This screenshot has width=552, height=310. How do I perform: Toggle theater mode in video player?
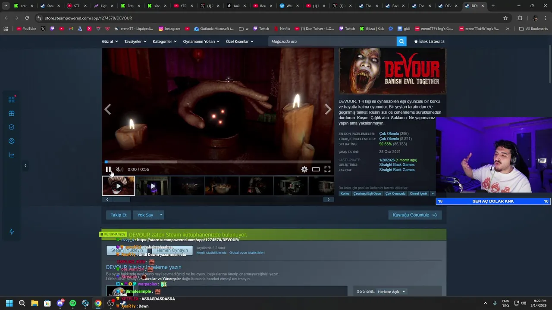pos(316,169)
